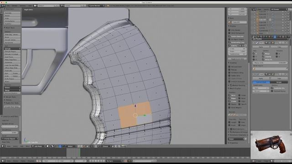Jump to end frame in timeline controls
Screen dimensions: 292x164
click(x=104, y=161)
